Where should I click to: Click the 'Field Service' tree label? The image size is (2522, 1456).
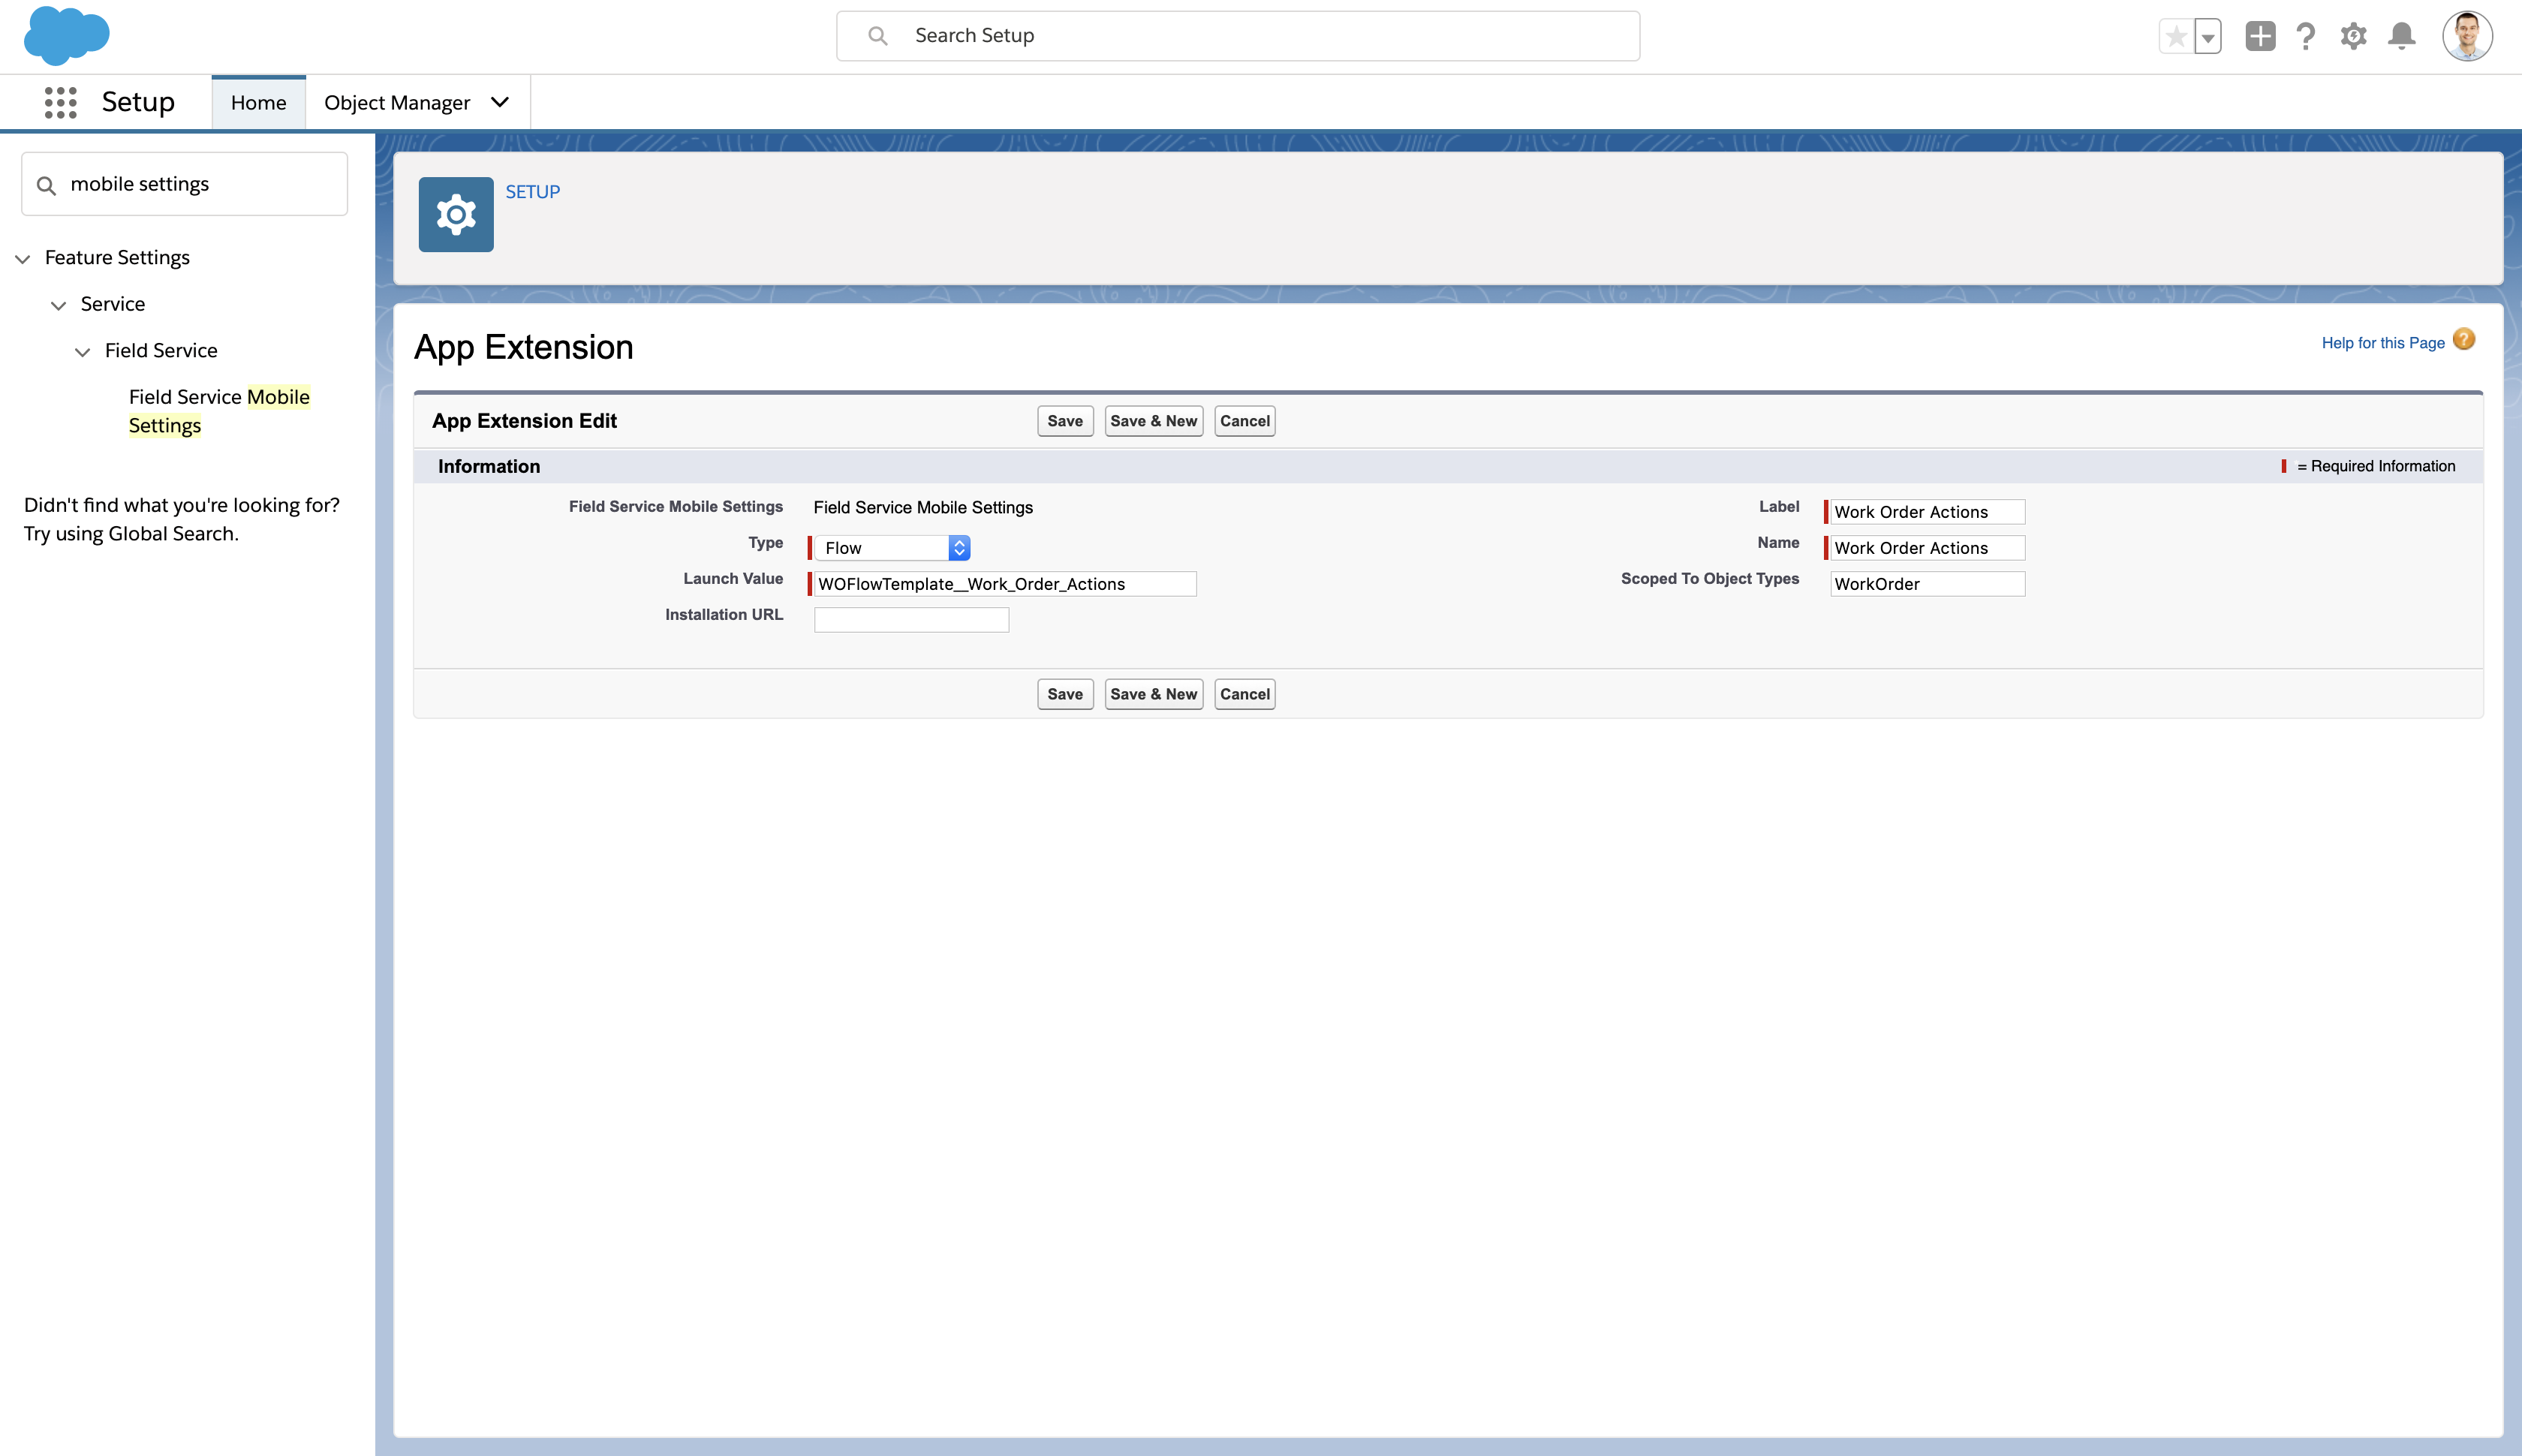click(161, 351)
